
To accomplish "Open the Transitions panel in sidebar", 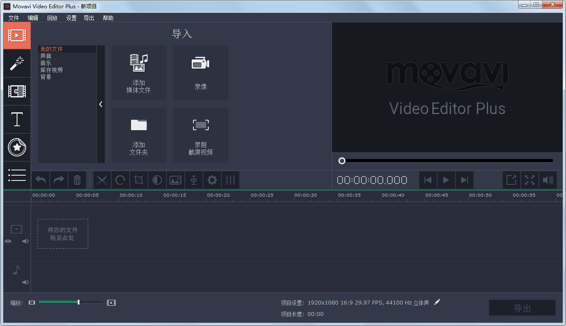I will (17, 92).
